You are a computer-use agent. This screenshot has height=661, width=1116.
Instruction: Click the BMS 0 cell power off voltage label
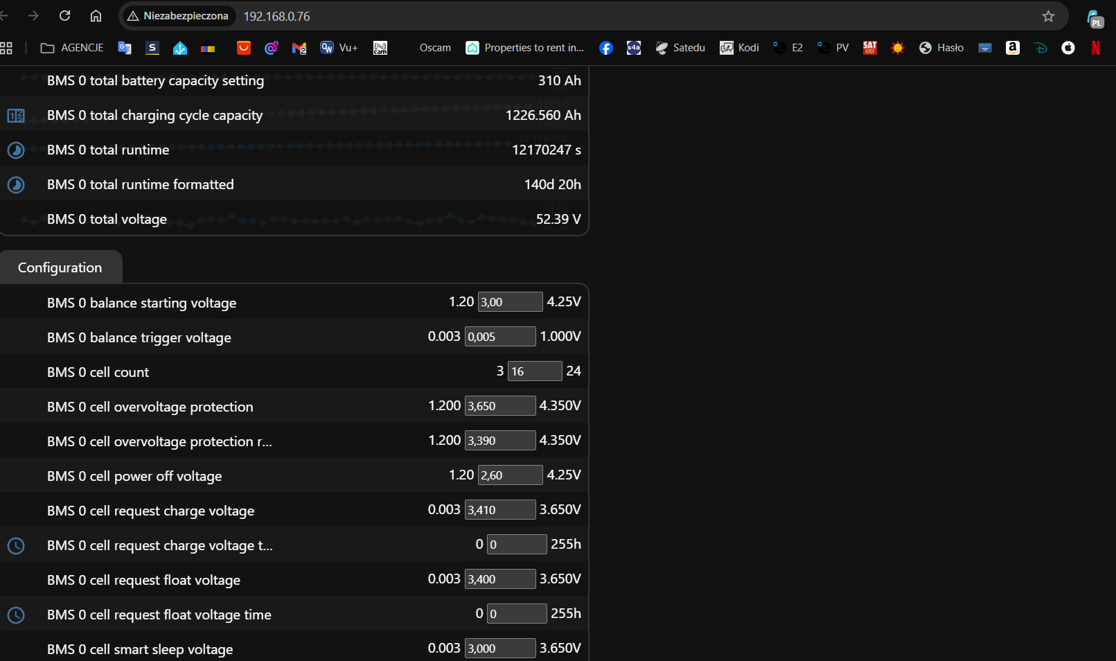coord(134,476)
